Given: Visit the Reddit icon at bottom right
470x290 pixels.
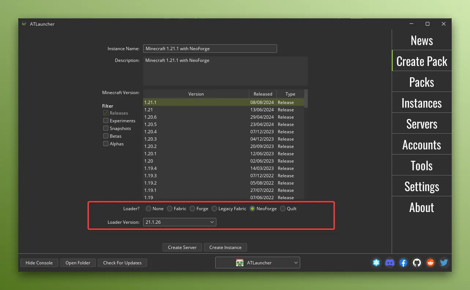Looking at the screenshot, I should (430, 263).
